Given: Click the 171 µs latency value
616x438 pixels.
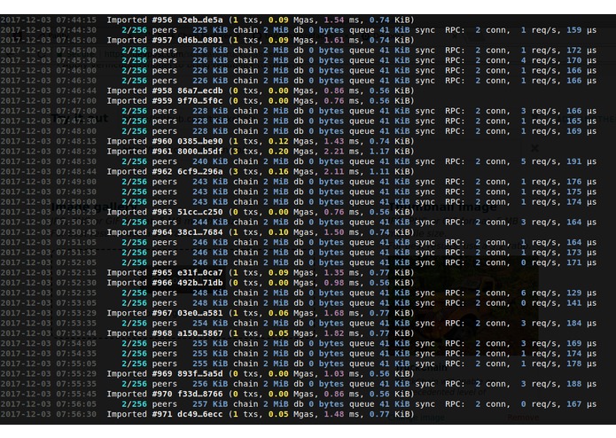Looking at the screenshot, I should coord(581,262).
